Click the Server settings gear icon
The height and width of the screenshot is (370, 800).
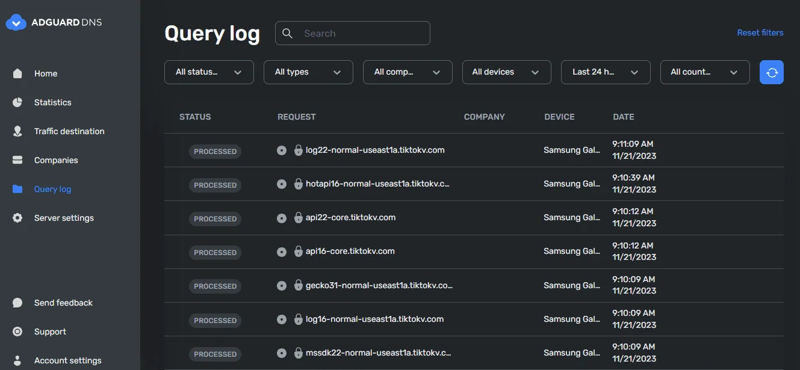coord(17,218)
